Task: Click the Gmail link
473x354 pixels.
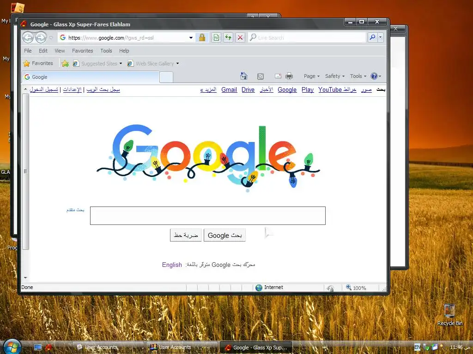Action: click(229, 90)
